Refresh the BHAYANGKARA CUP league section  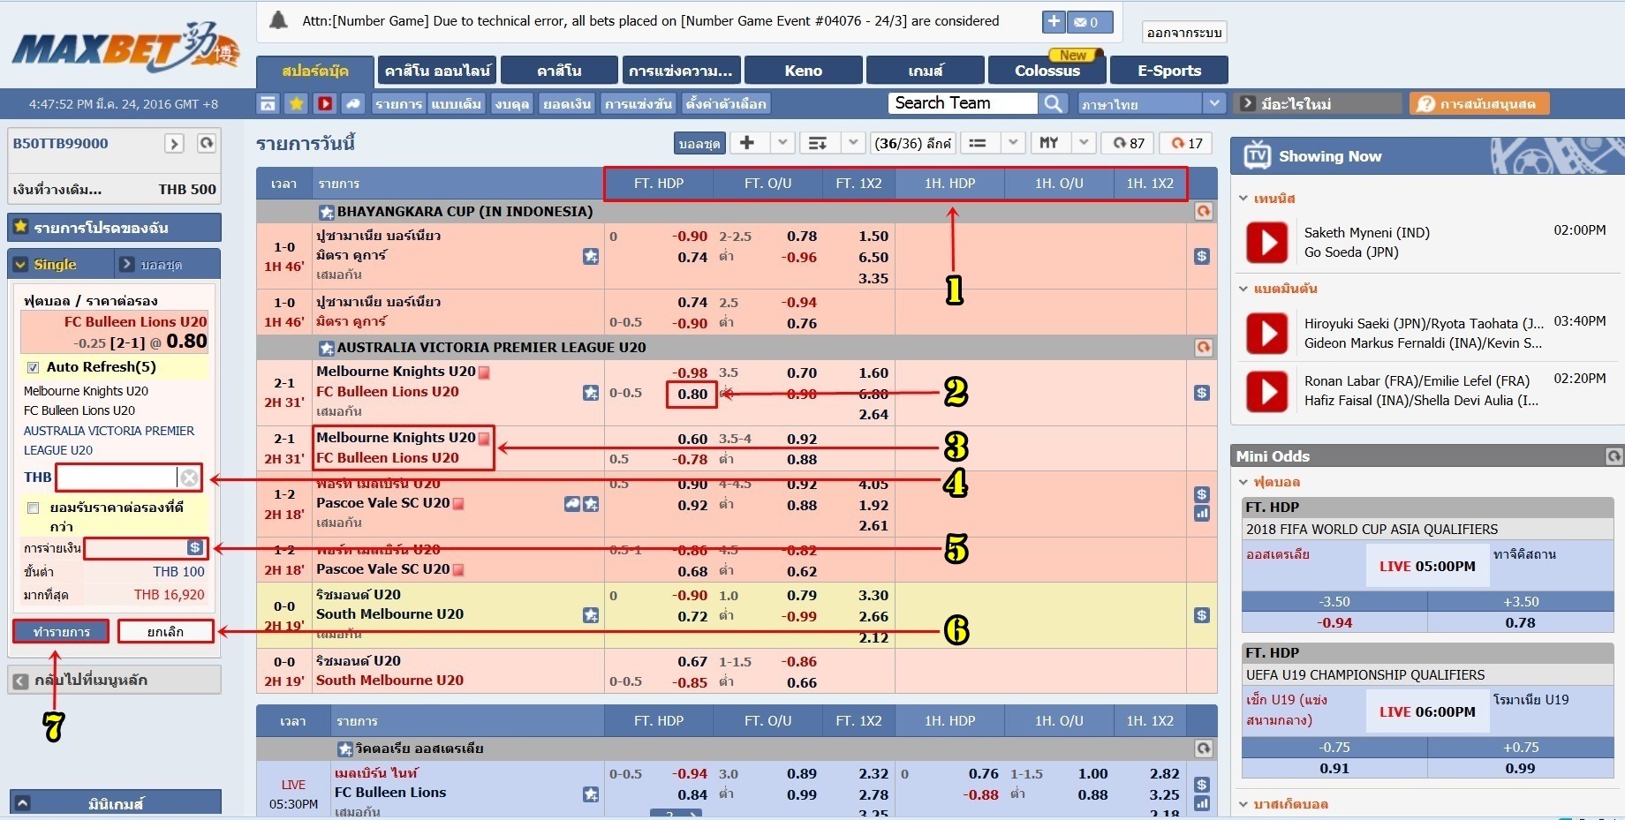point(1203,212)
